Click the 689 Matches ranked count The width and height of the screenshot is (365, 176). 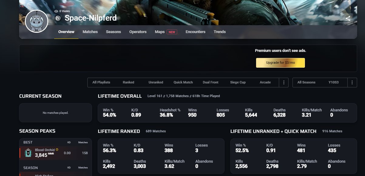pos(156,131)
